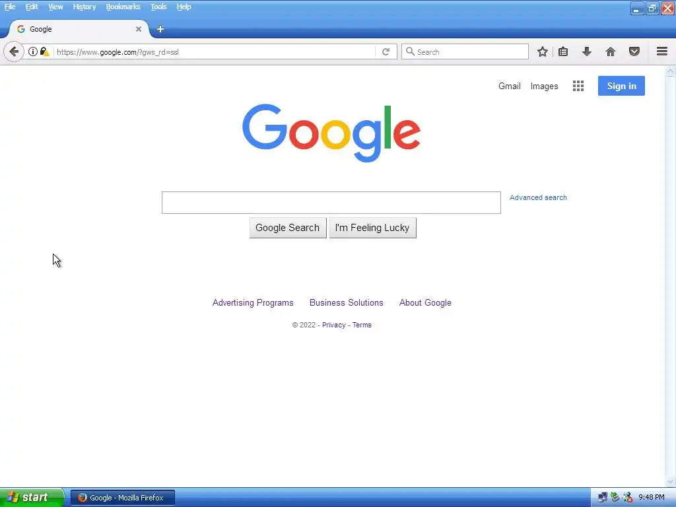Close the Google tab

click(139, 29)
